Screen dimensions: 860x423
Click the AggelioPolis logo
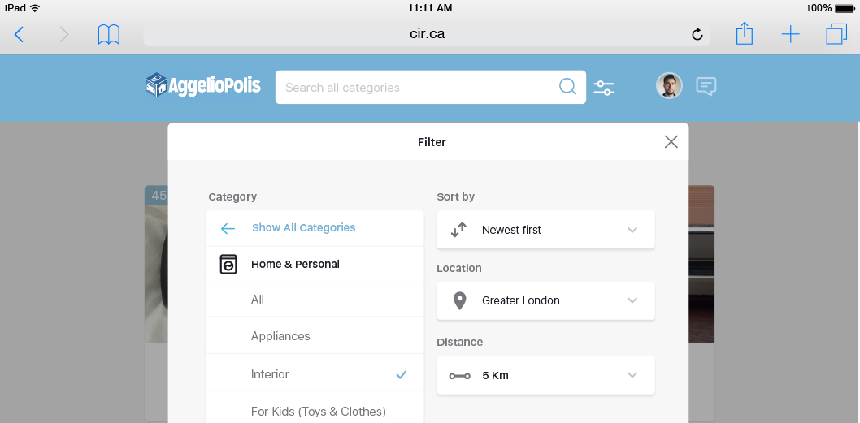(203, 85)
